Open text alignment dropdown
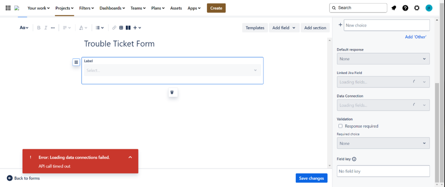This screenshot has height=187, width=445. click(x=67, y=28)
